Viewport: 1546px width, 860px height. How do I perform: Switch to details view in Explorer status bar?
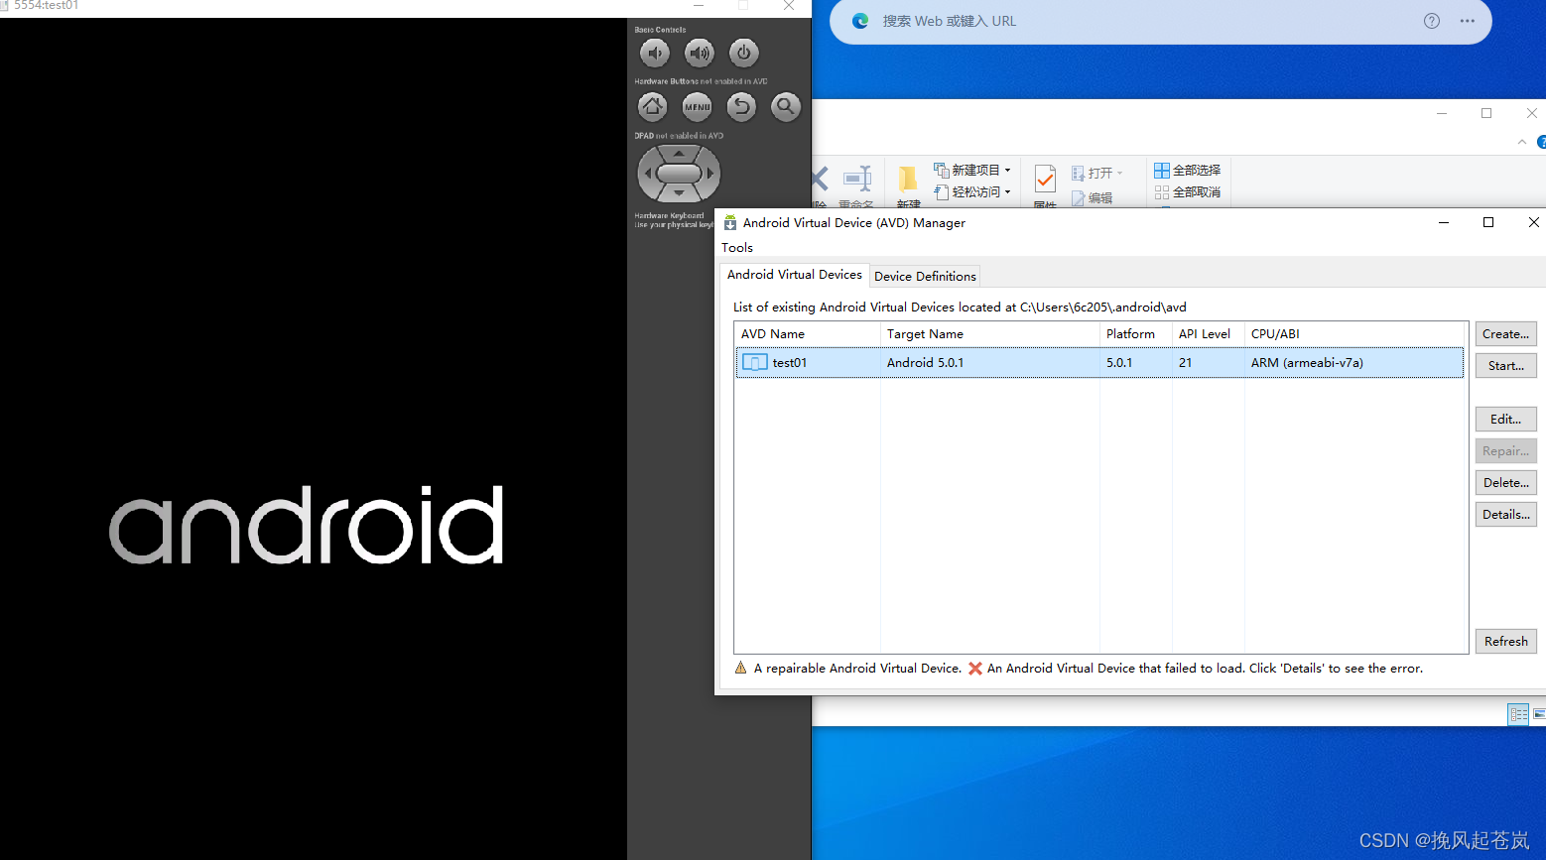[x=1518, y=714]
